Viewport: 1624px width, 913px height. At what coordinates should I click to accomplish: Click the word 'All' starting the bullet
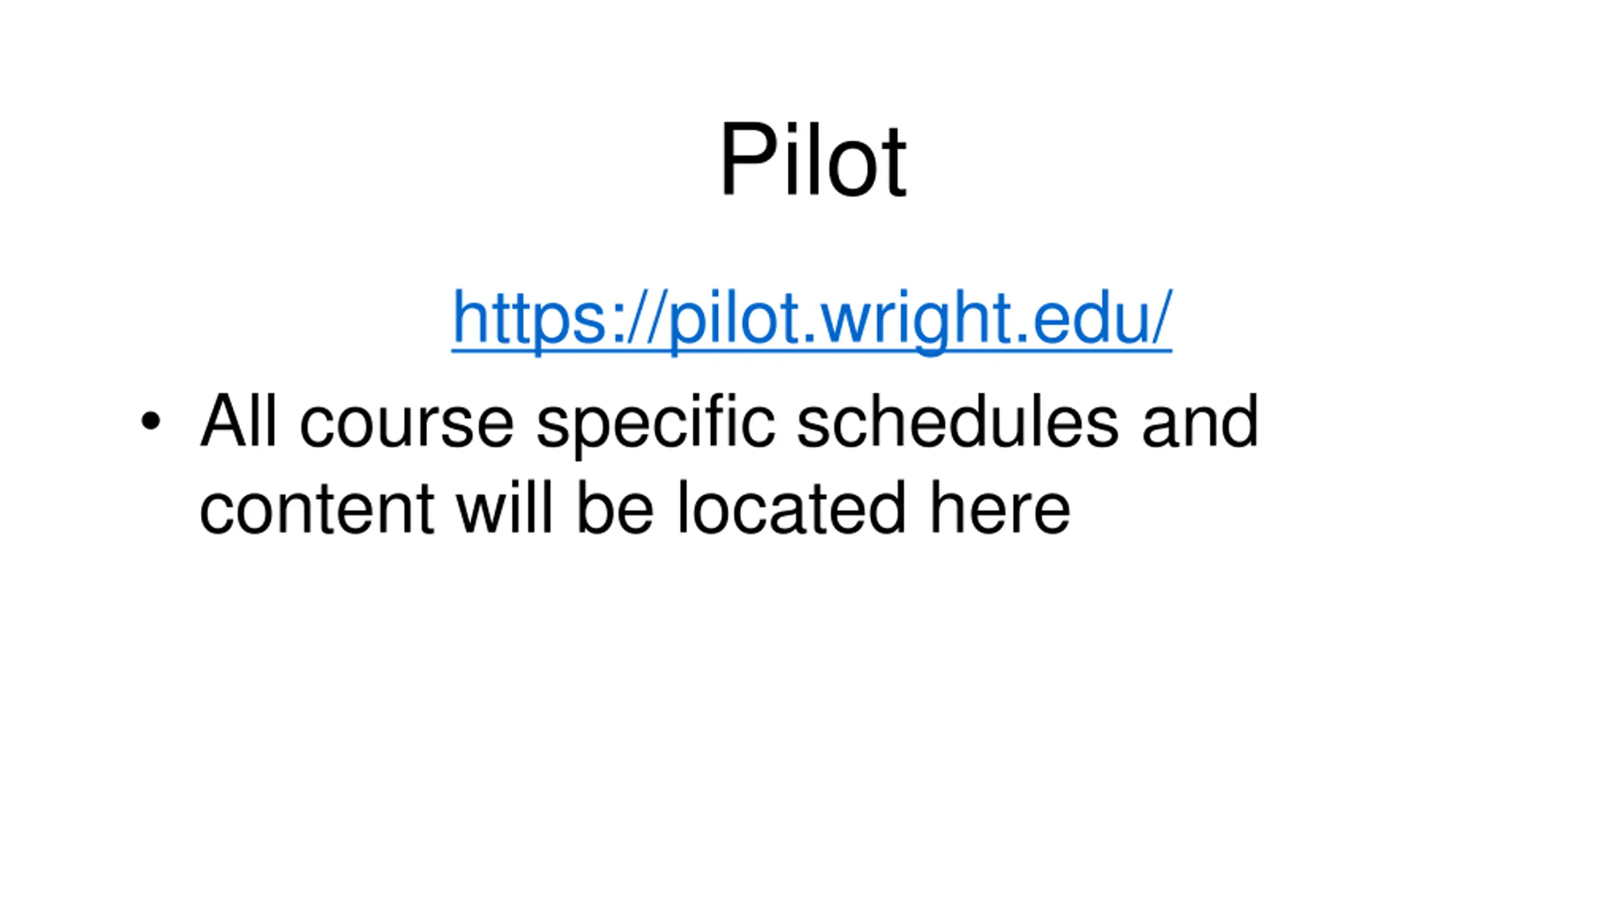pos(238,421)
